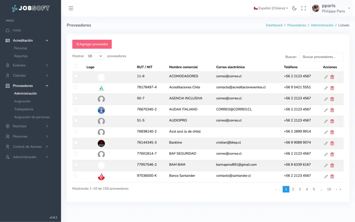355x222 pixels.
Task: Tick the checkbox for BAF SEGURIDAD
Action: (x=76, y=154)
